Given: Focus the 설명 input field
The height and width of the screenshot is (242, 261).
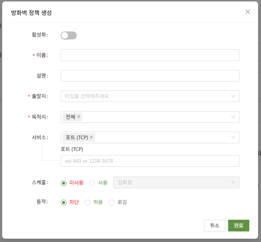Looking at the screenshot, I should 150,76.
